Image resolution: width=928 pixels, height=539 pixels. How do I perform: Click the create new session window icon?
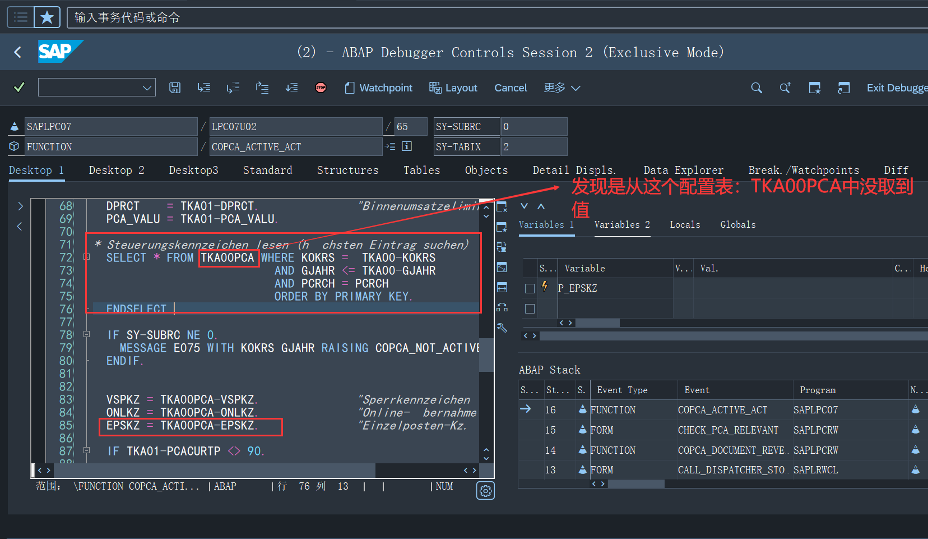pos(815,87)
